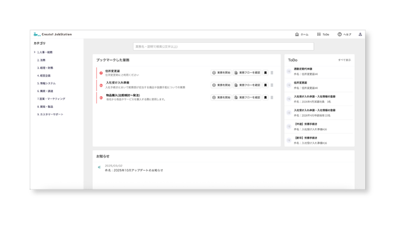Viewport: 402px width, 226px height.
Task: Open ToDo item 【新卒】労務手続き
Action: click(306, 138)
